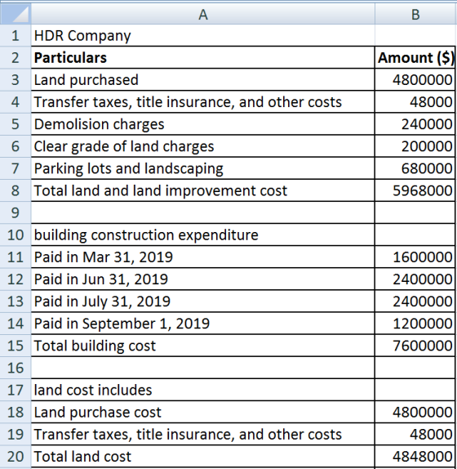
Task: Click the 'Amount ($)' header cell
Action: pos(415,57)
